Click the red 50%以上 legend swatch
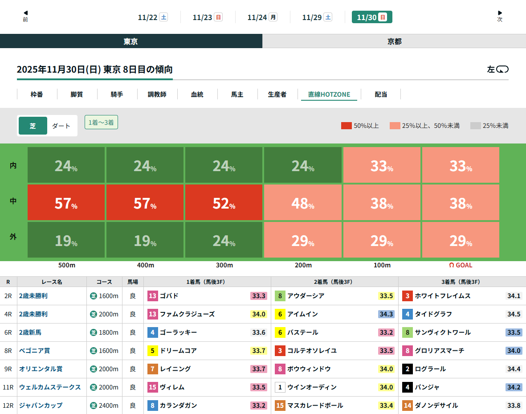This screenshot has height=414, width=526. [x=346, y=126]
